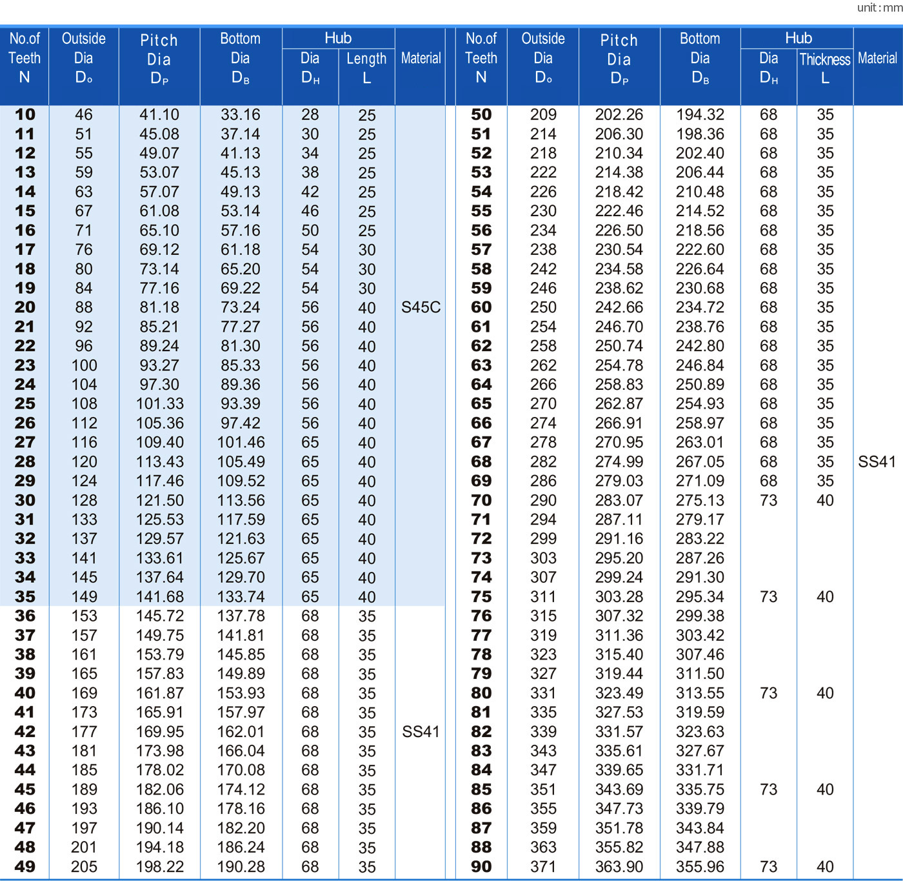Click outside diameter value 128
The image size is (903, 881).
click(x=84, y=500)
